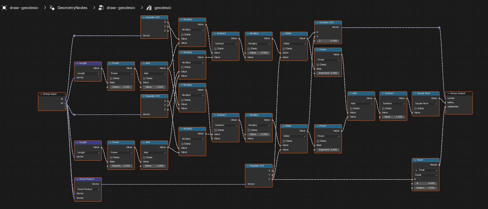Click the B 0.000 slider field in Equal node
The height and width of the screenshot is (209, 488).
pos(426,183)
